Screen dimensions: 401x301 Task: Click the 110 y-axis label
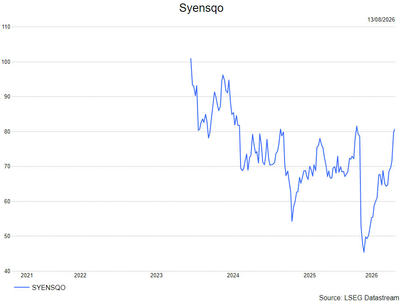[x=6, y=27]
